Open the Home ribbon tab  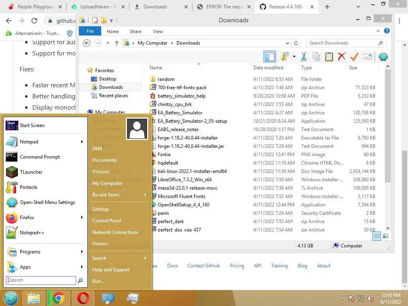pos(113,31)
